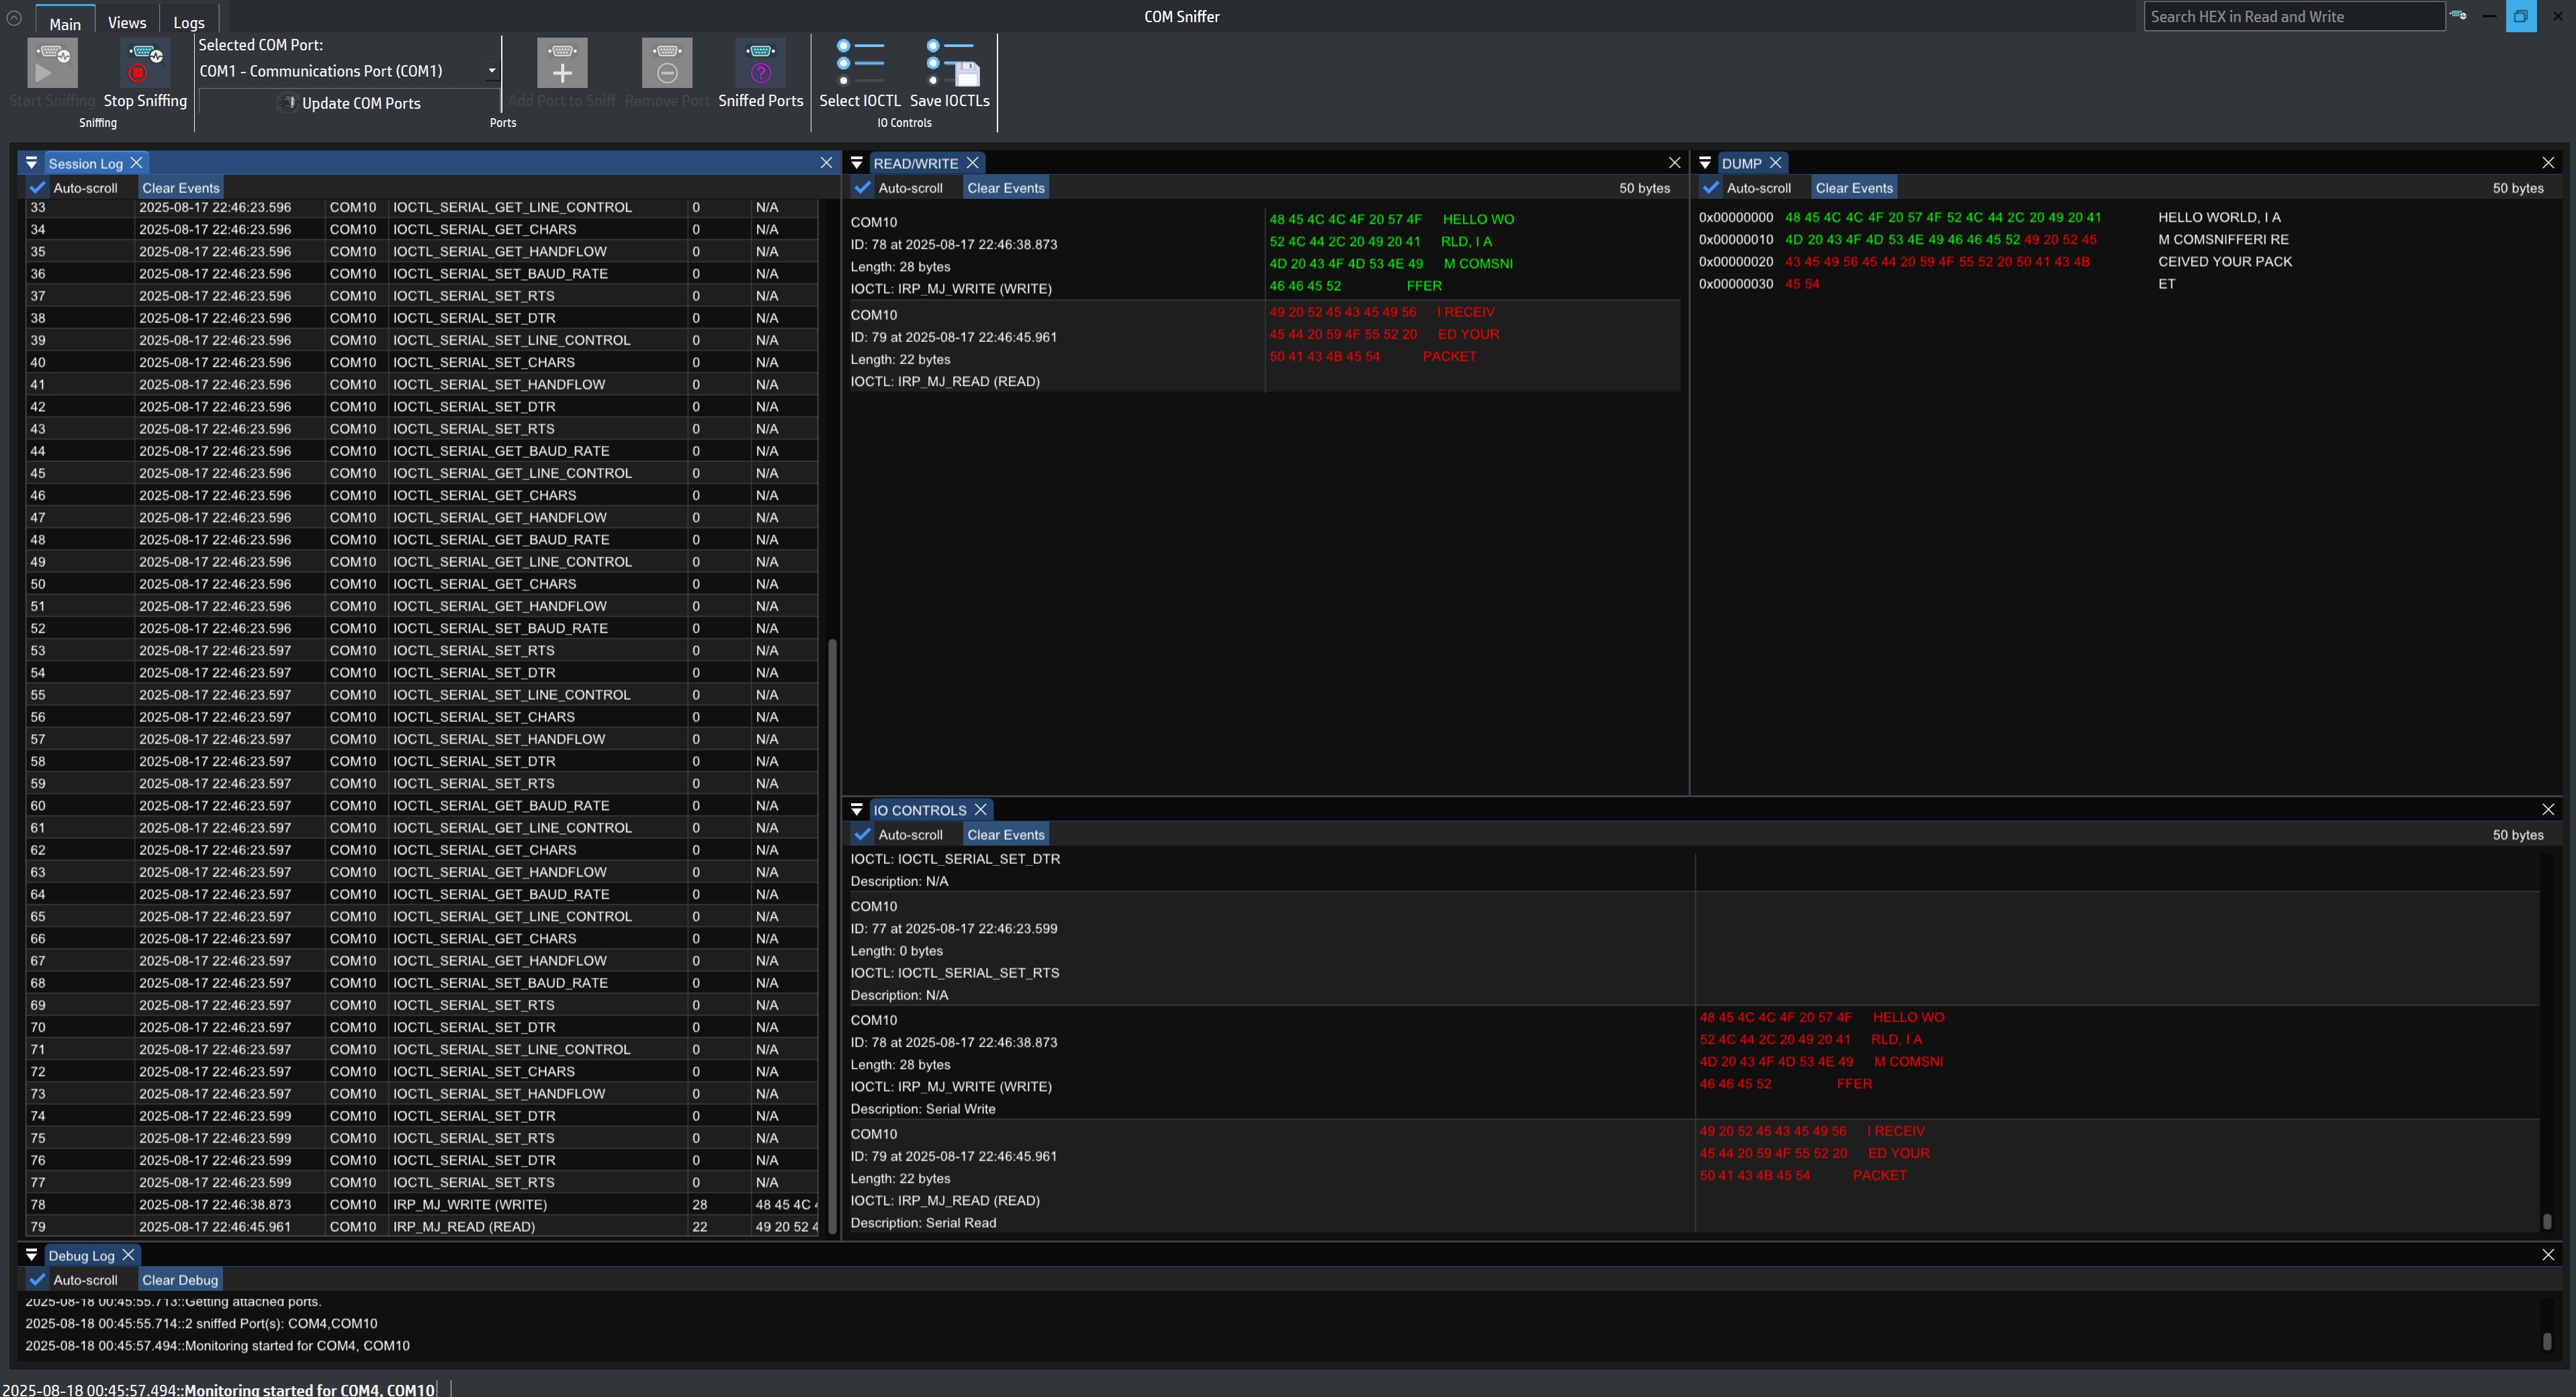Focus the Search HEX in Read and Write field
The width and height of the screenshot is (2576, 1397).
click(2294, 16)
